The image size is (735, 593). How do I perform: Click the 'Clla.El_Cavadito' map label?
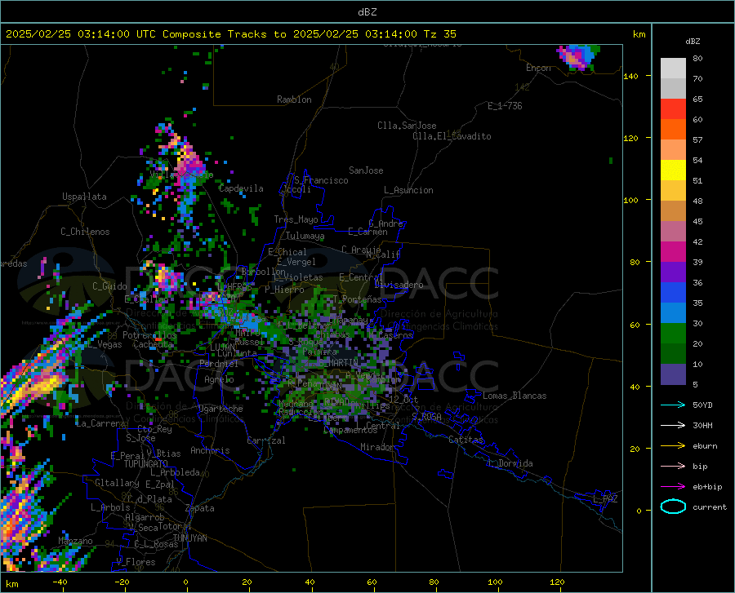pos(452,136)
